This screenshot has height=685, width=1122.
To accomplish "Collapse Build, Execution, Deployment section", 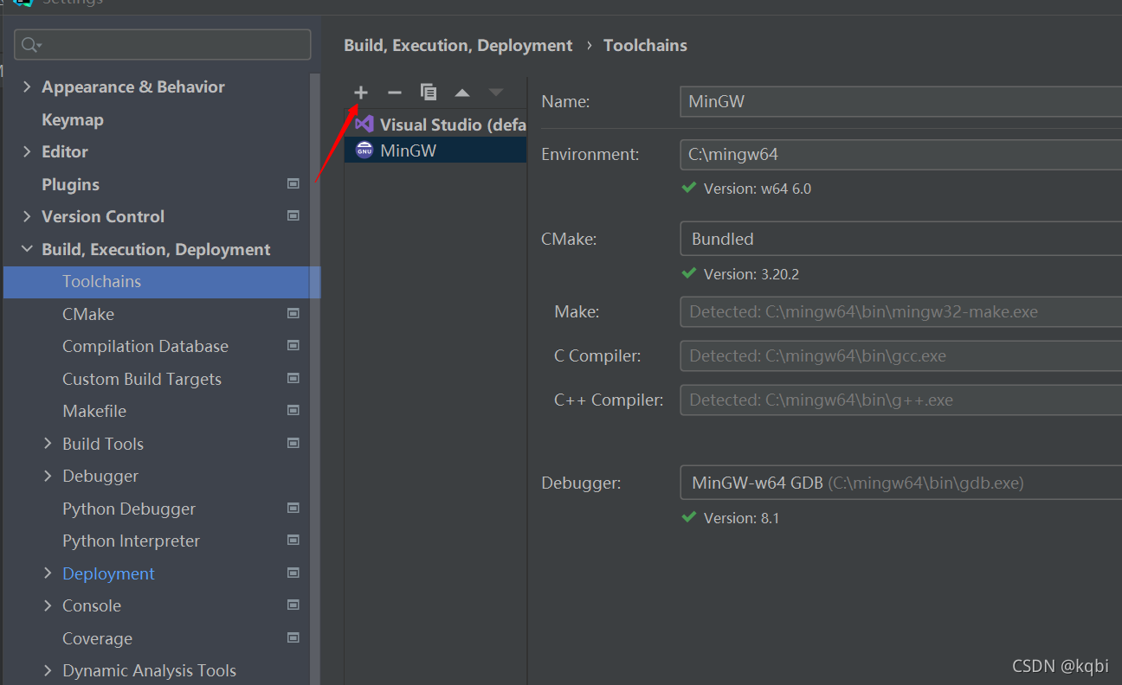I will pos(27,249).
